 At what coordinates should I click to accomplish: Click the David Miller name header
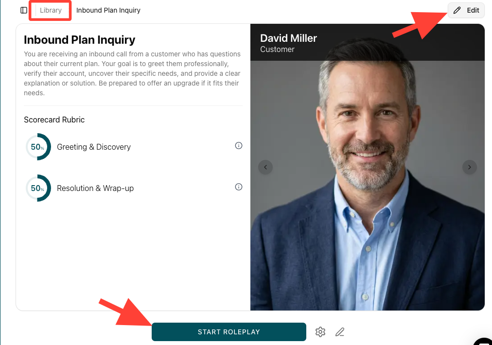(288, 38)
